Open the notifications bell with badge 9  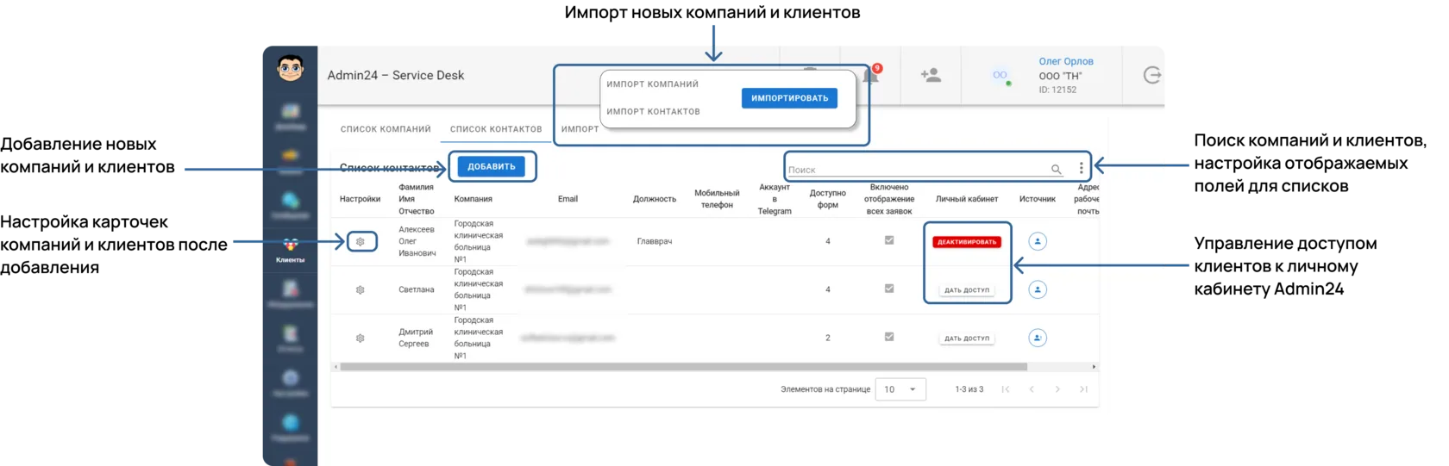click(x=872, y=75)
